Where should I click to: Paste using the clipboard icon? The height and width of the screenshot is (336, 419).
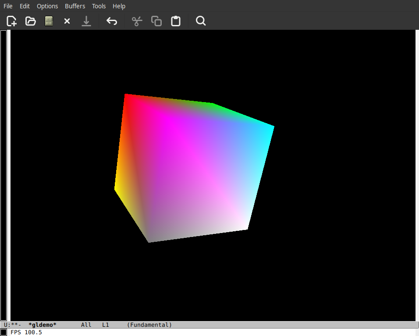(x=176, y=21)
